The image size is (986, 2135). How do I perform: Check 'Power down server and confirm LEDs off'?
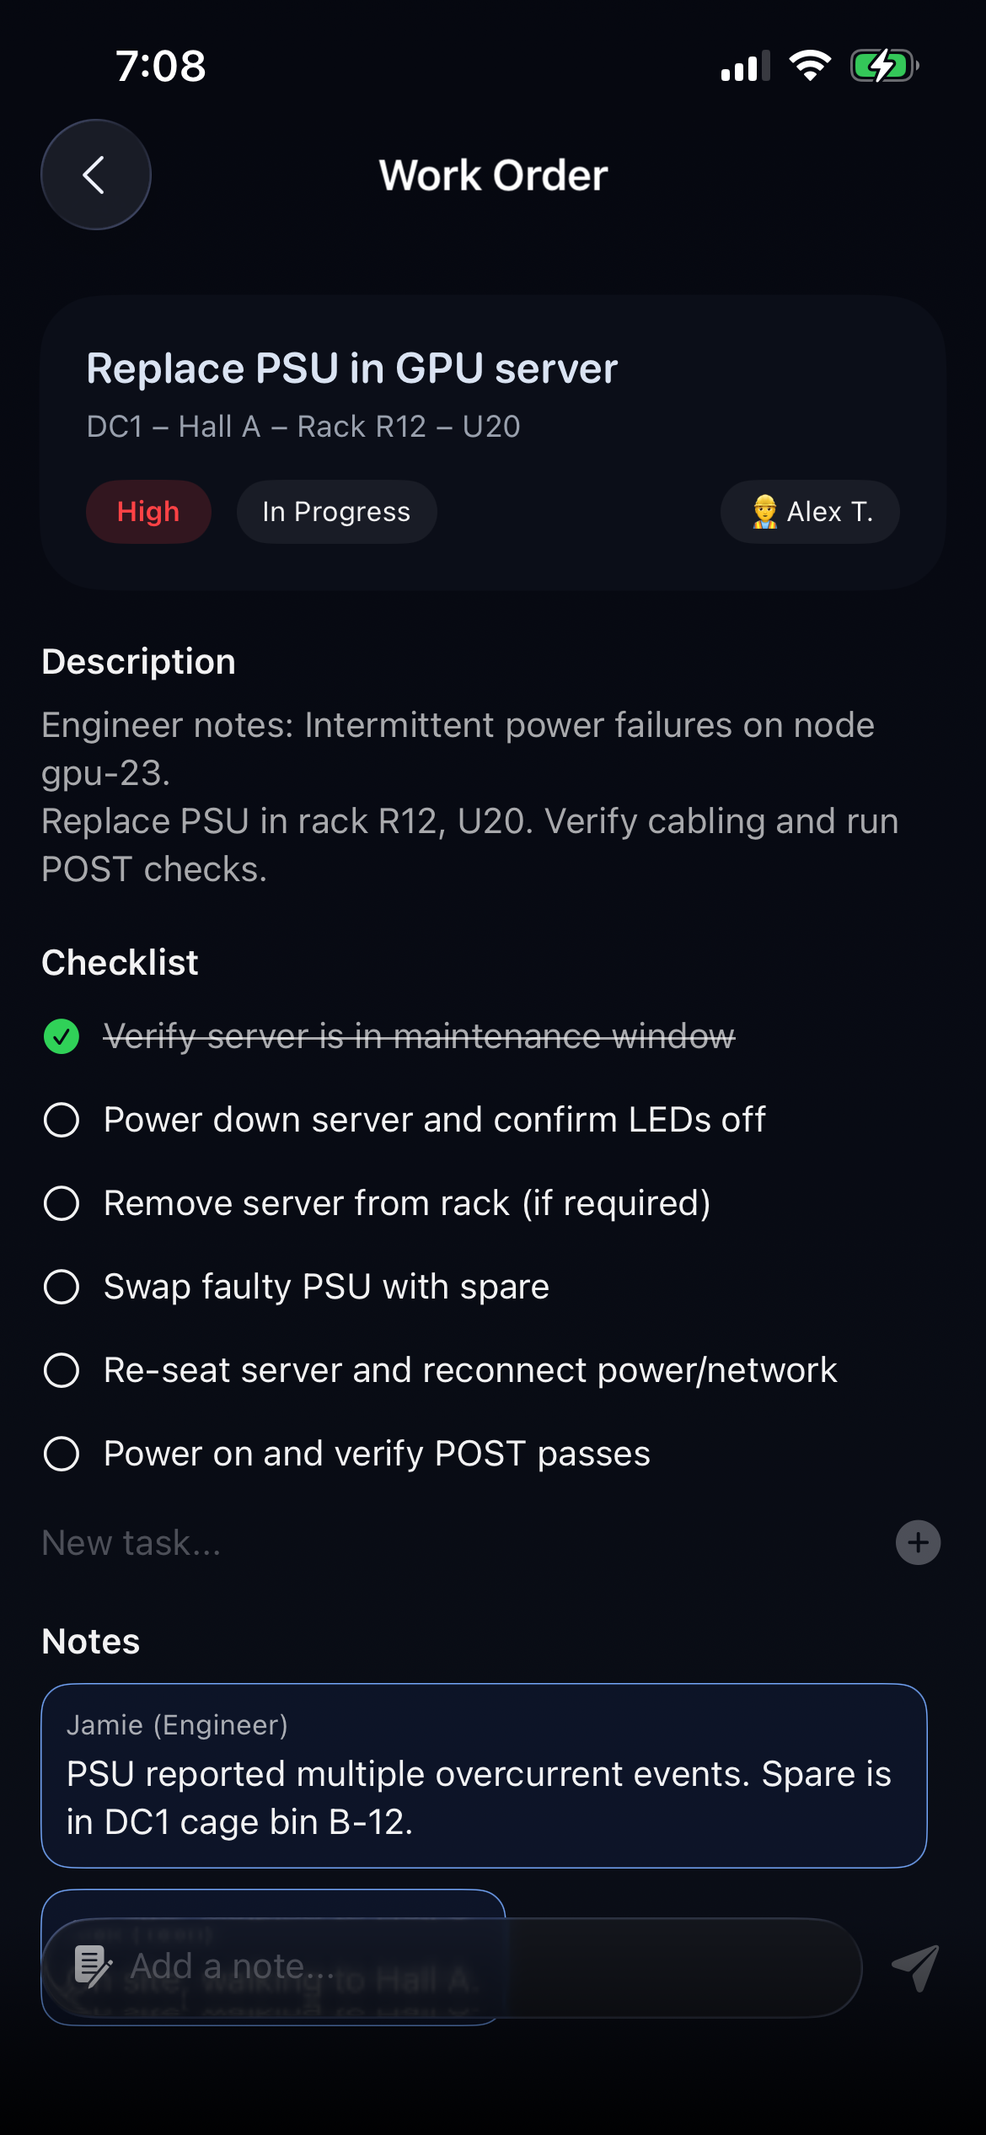(x=62, y=1120)
